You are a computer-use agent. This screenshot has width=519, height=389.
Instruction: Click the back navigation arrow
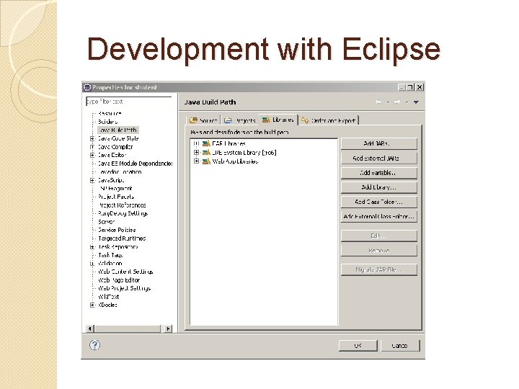(x=378, y=102)
